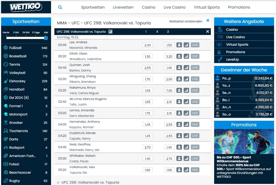Click the Neal, Geoffrey fighter name
Screen dimensions: 276x185
point(80,144)
